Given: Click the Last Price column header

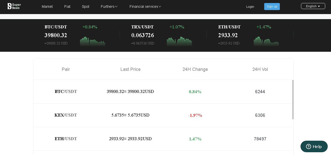Looking at the screenshot, I should (130, 69).
